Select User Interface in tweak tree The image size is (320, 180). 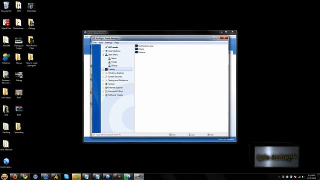click(x=112, y=51)
